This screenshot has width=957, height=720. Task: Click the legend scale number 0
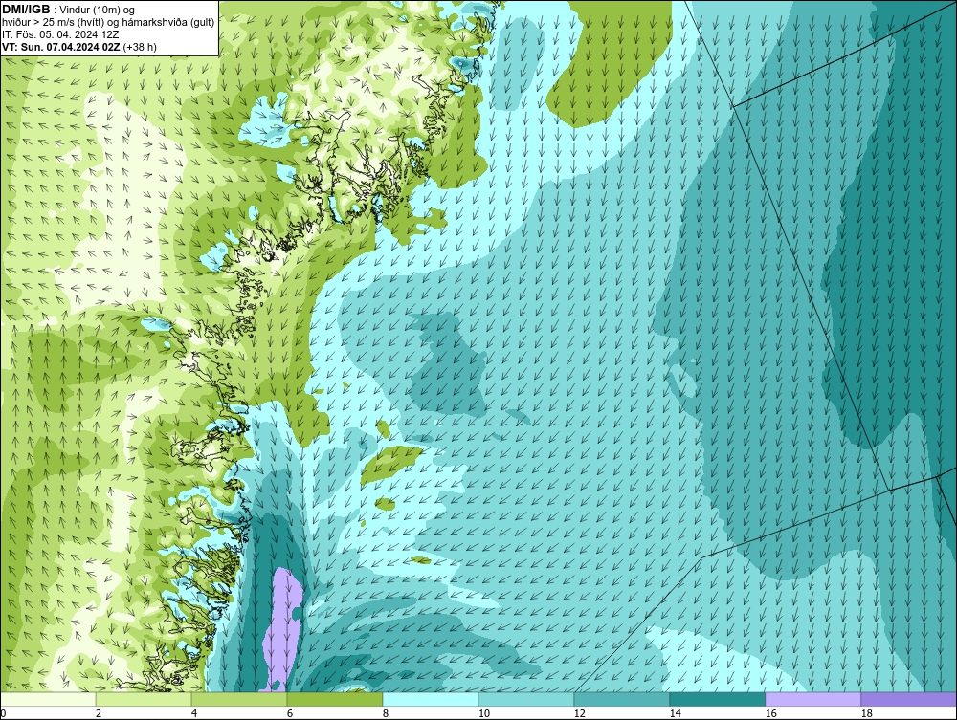pyautogui.click(x=3, y=713)
